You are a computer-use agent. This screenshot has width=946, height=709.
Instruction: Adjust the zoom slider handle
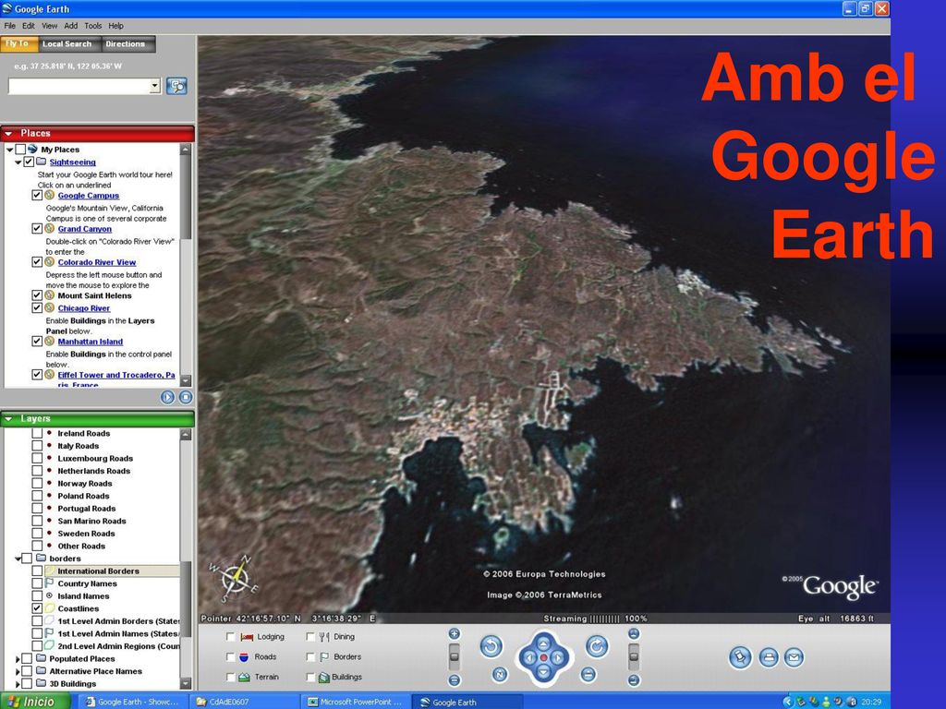pyautogui.click(x=455, y=656)
